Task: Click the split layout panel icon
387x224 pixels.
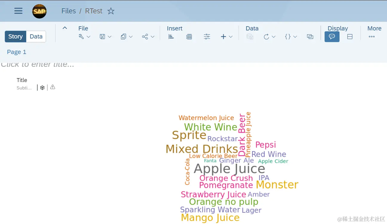Action: (x=350, y=37)
